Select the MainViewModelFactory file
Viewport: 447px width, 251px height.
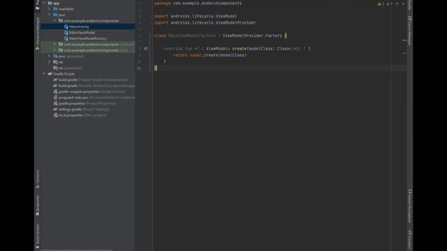point(87,38)
